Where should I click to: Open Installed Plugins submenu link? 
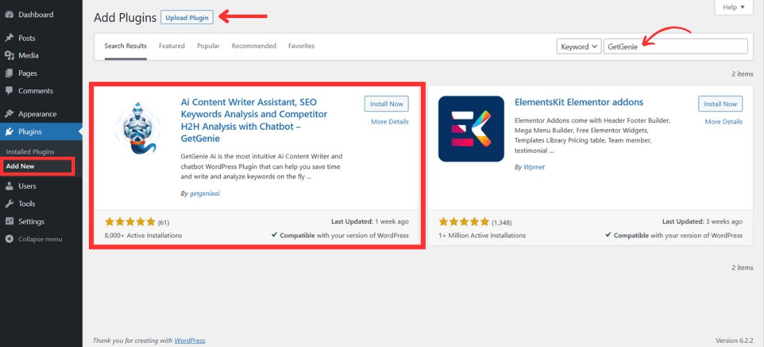coord(30,152)
